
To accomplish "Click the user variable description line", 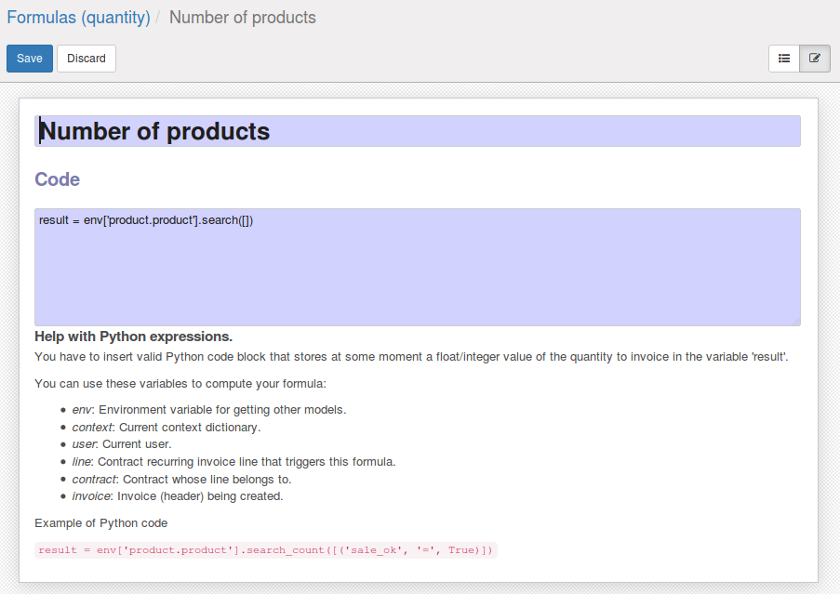I will tap(121, 444).
